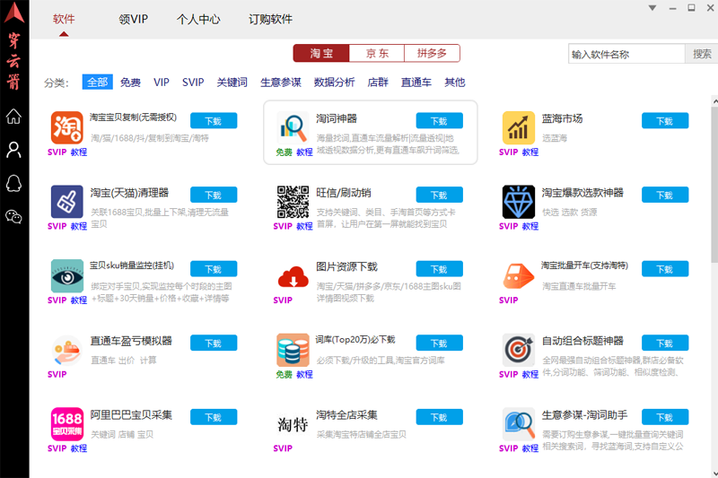Click 下载 button for 淘宝宝贝复制

pos(213,121)
